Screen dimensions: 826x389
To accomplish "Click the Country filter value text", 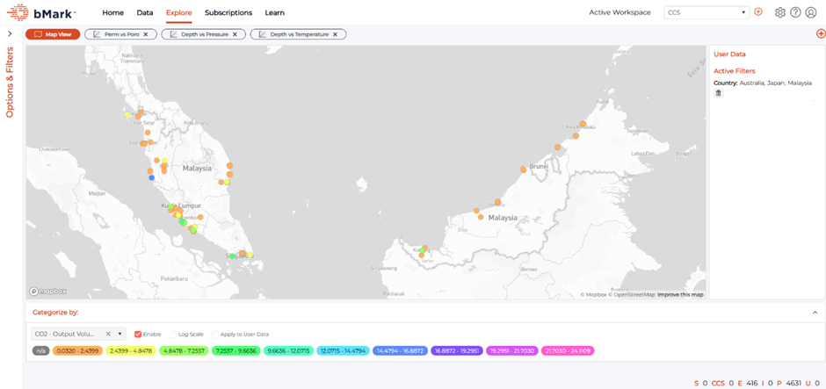I will pyautogui.click(x=775, y=83).
